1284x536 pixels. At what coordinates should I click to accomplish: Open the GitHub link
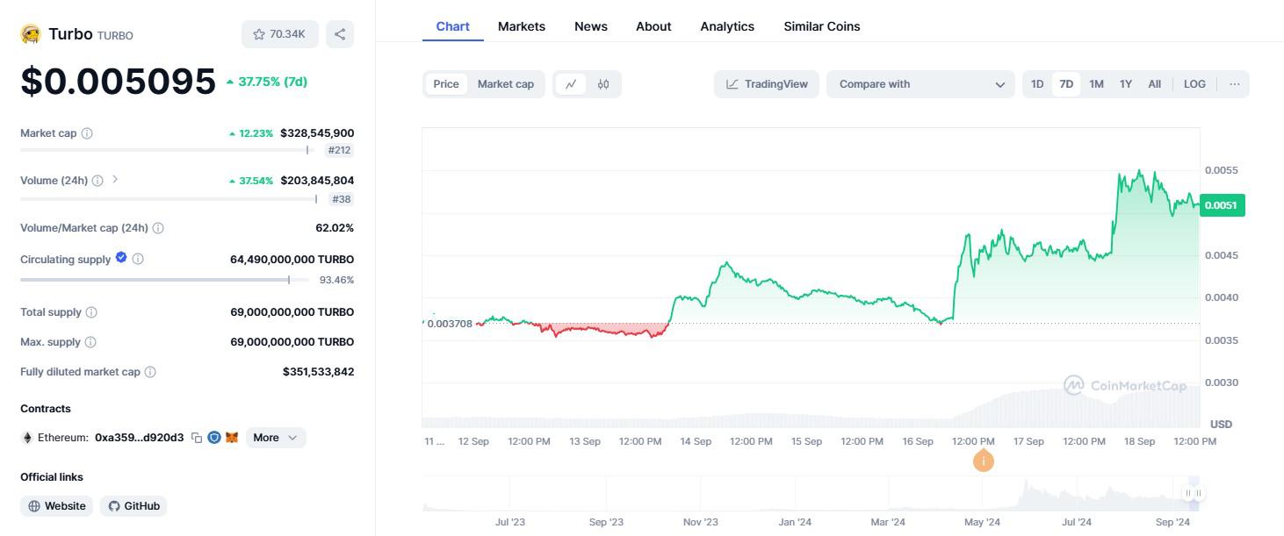(133, 506)
